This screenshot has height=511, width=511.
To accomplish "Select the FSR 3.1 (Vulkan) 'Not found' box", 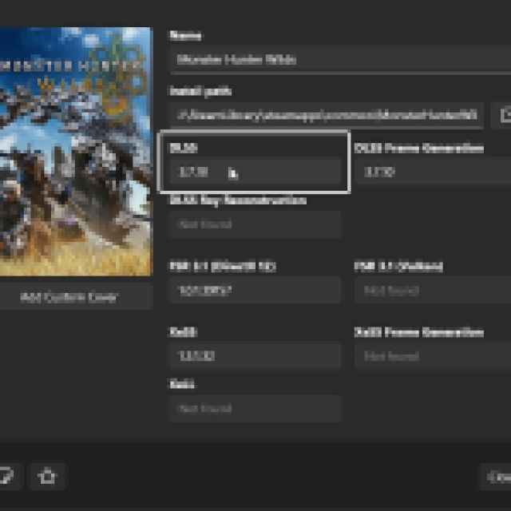I will 433,291.
